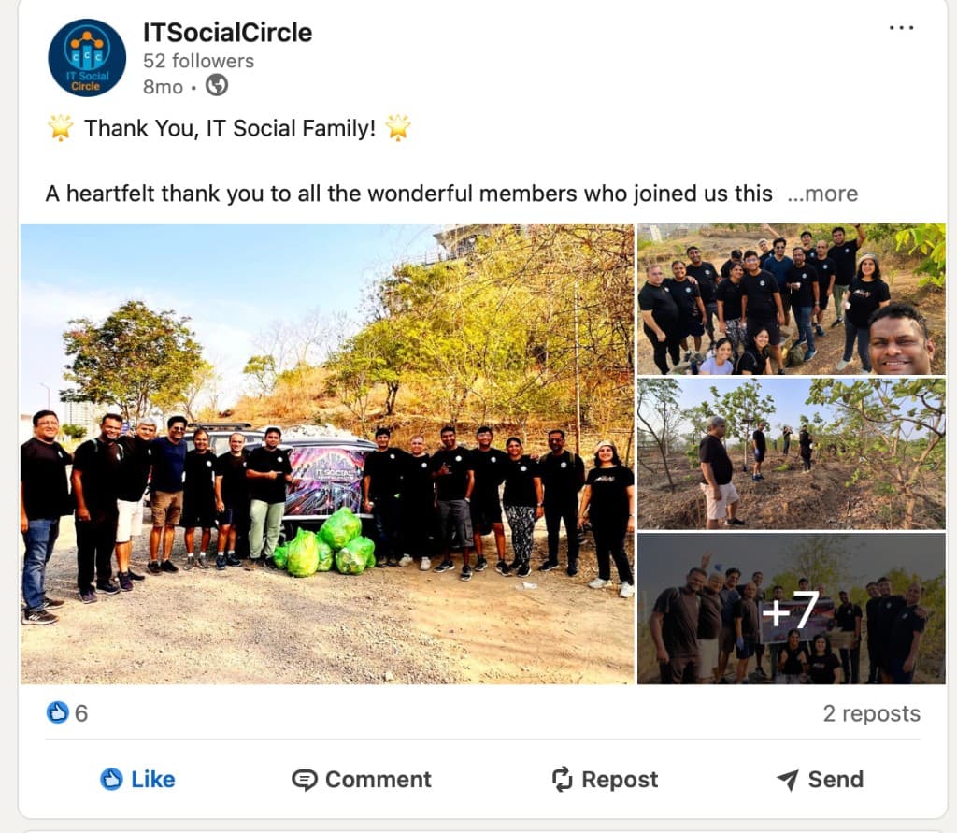Click the paper plane send icon
957x833 pixels.
787,780
